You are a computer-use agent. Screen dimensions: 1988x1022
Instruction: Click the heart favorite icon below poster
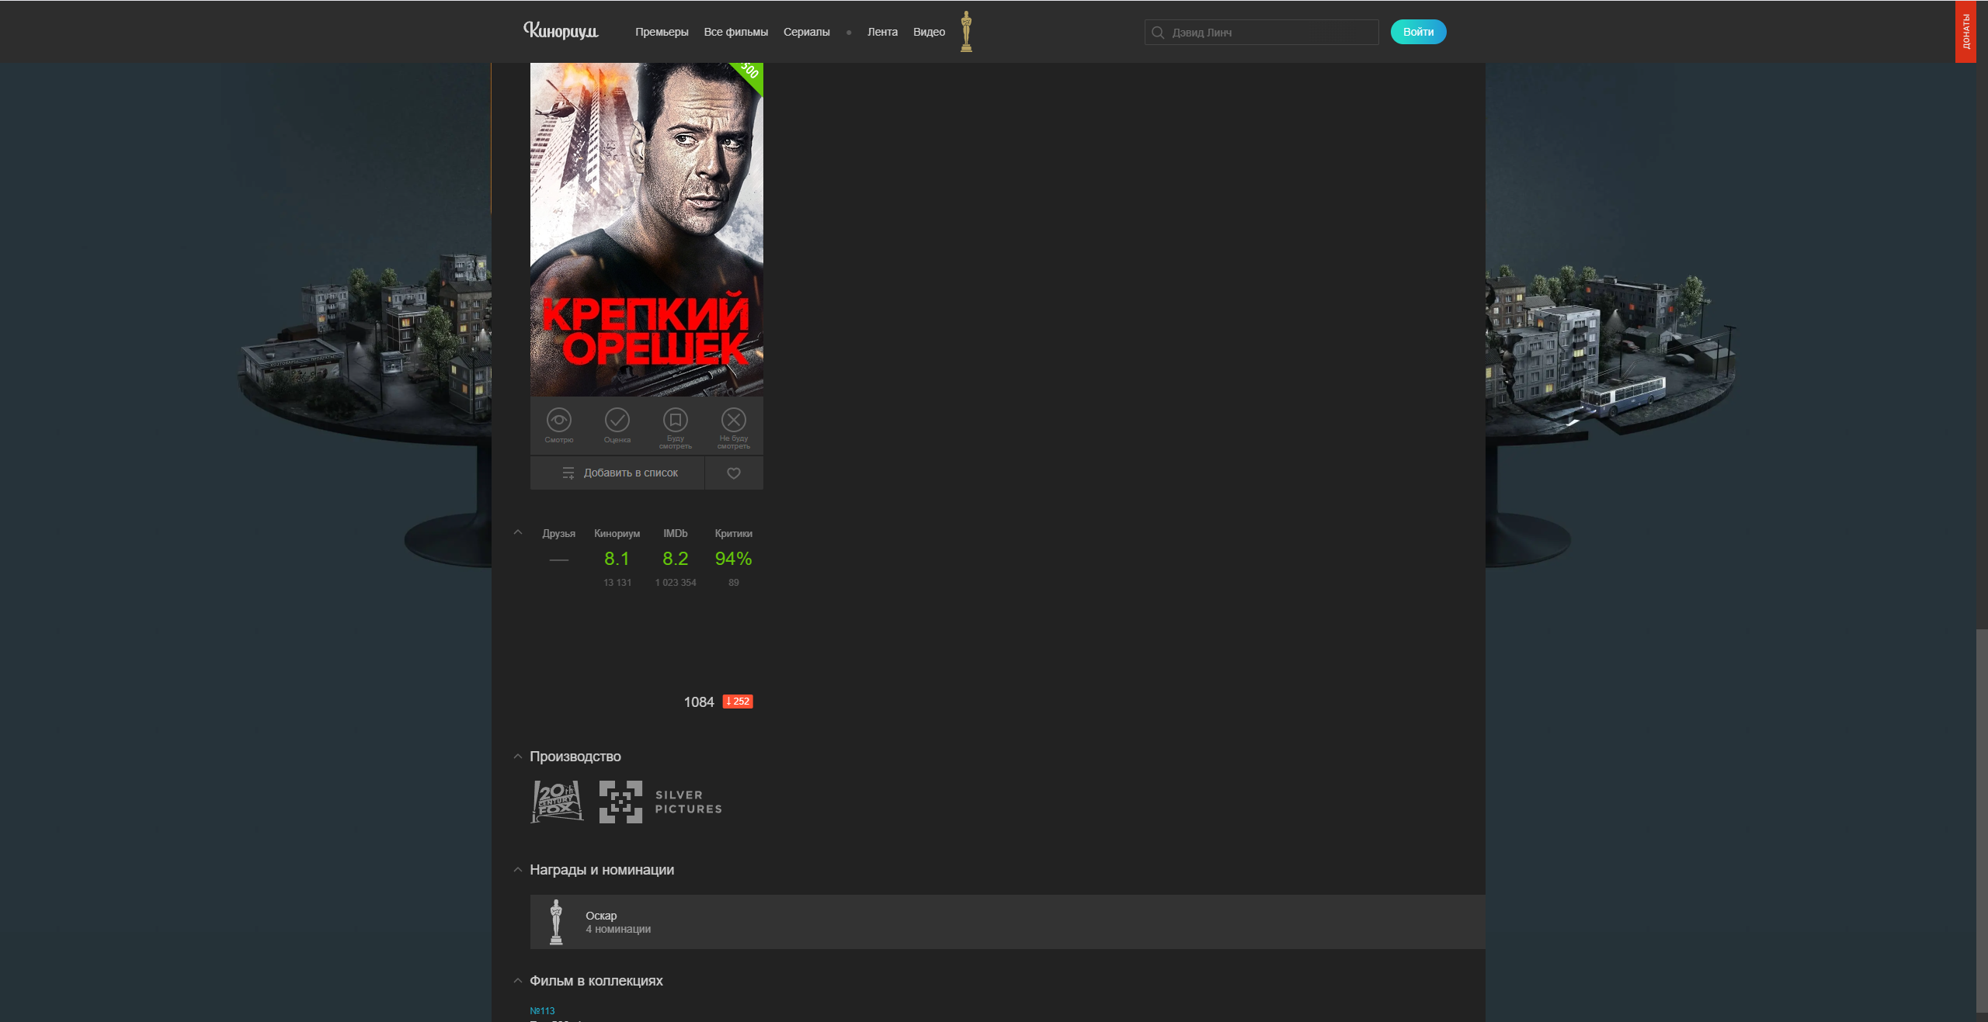click(x=734, y=473)
